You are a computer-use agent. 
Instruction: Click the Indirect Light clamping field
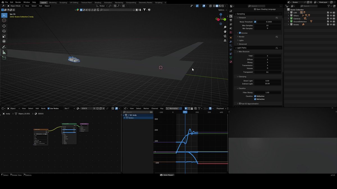(x=267, y=83)
